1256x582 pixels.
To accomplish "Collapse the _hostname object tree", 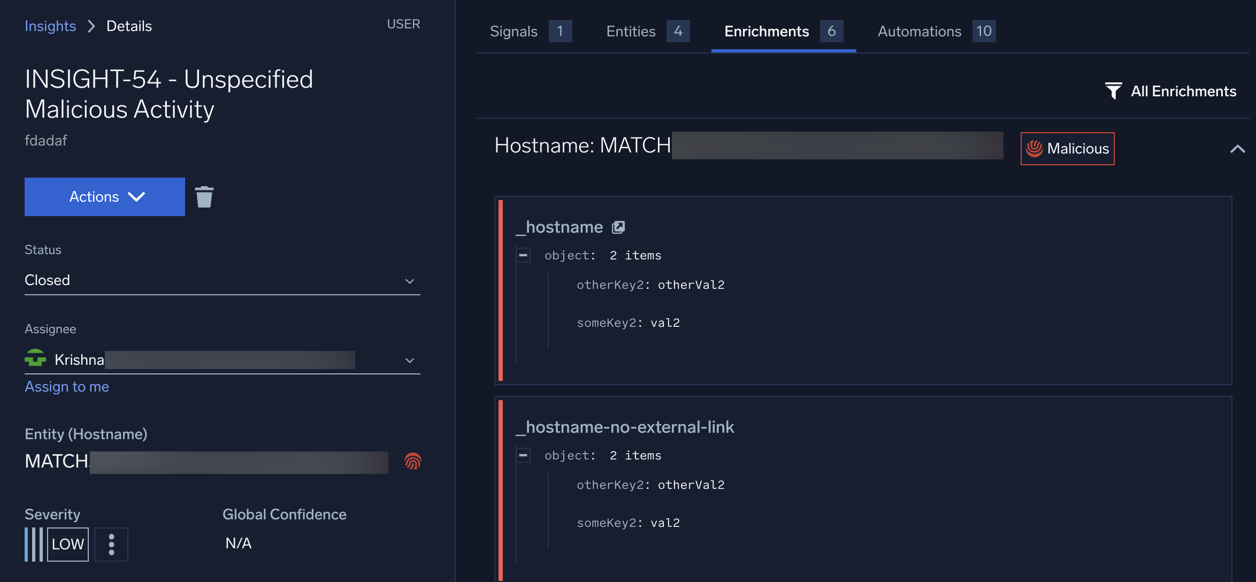I will (523, 255).
